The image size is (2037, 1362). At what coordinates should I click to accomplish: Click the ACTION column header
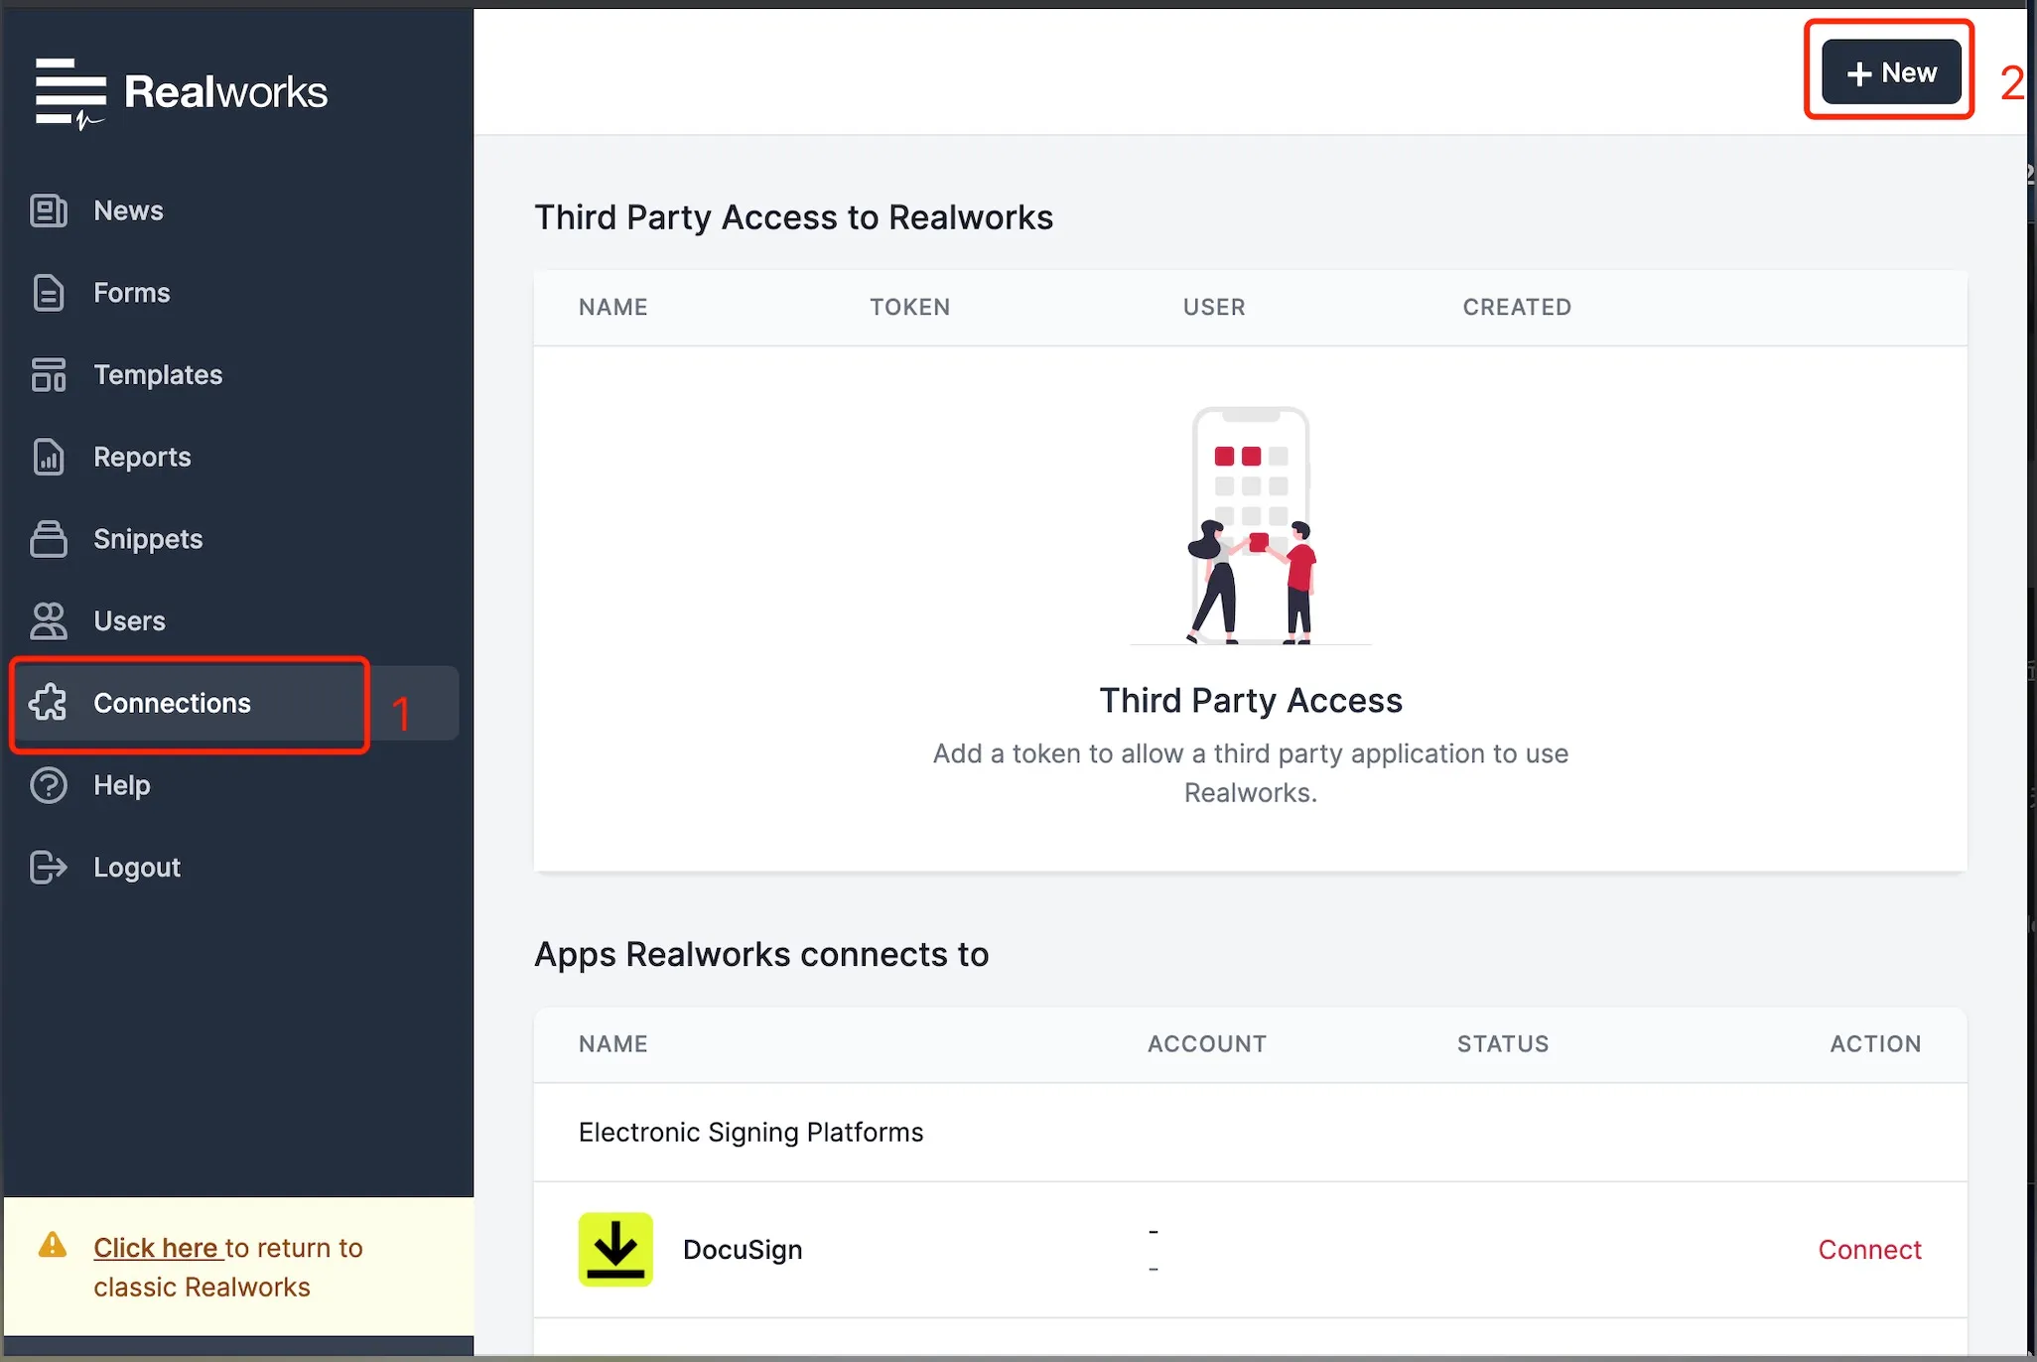point(1875,1044)
